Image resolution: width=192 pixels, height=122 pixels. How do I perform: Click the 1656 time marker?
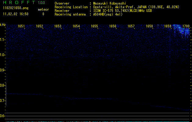click(113, 26)
